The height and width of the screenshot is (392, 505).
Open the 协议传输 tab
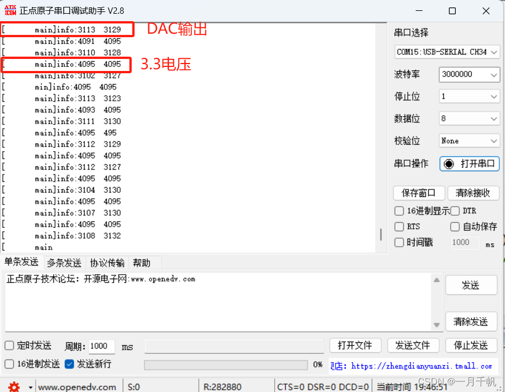tap(106, 263)
